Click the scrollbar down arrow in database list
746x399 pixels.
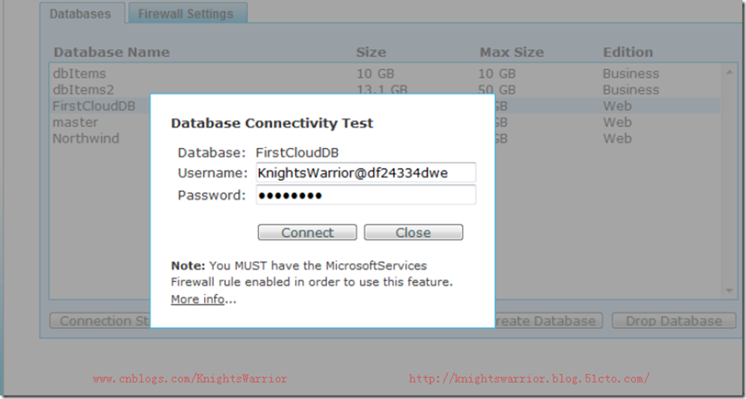728,290
